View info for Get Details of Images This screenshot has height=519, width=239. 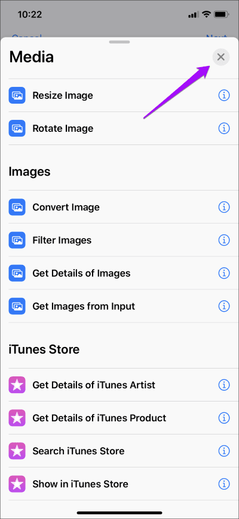(224, 273)
